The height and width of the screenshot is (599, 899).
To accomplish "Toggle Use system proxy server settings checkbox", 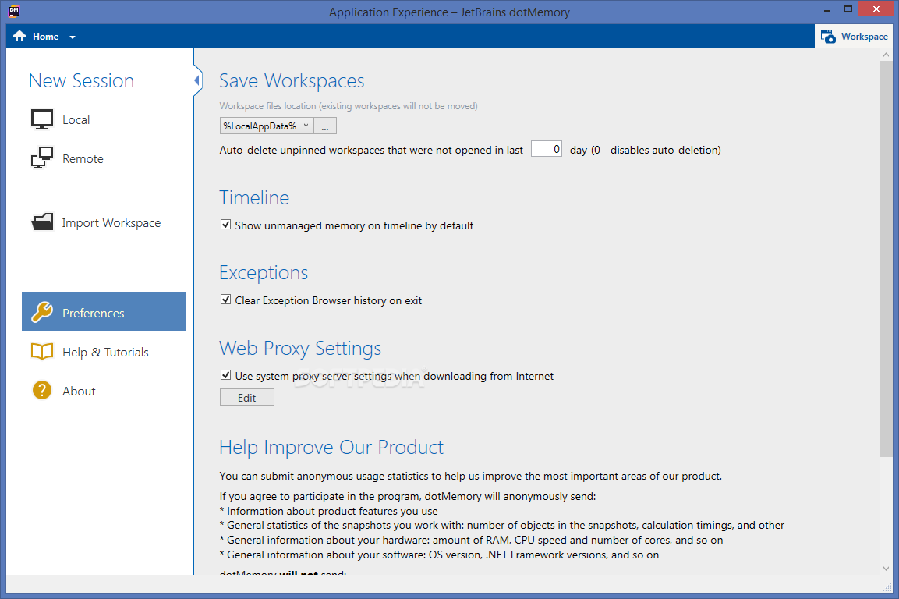I will click(x=226, y=375).
